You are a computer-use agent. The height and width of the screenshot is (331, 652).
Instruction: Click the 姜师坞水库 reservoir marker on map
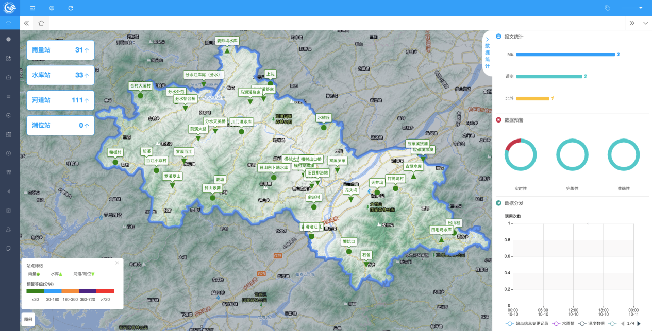point(227,50)
